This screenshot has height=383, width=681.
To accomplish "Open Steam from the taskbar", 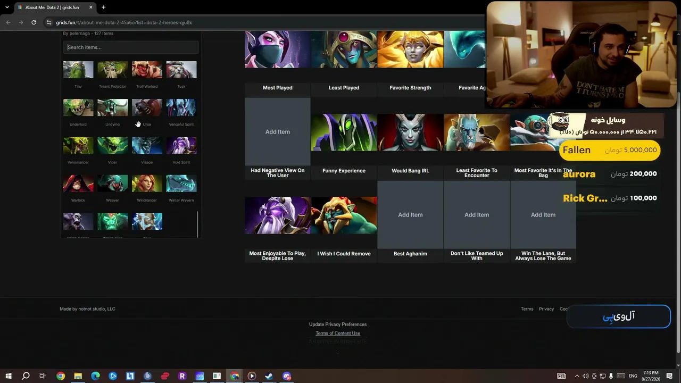I will pos(269,376).
